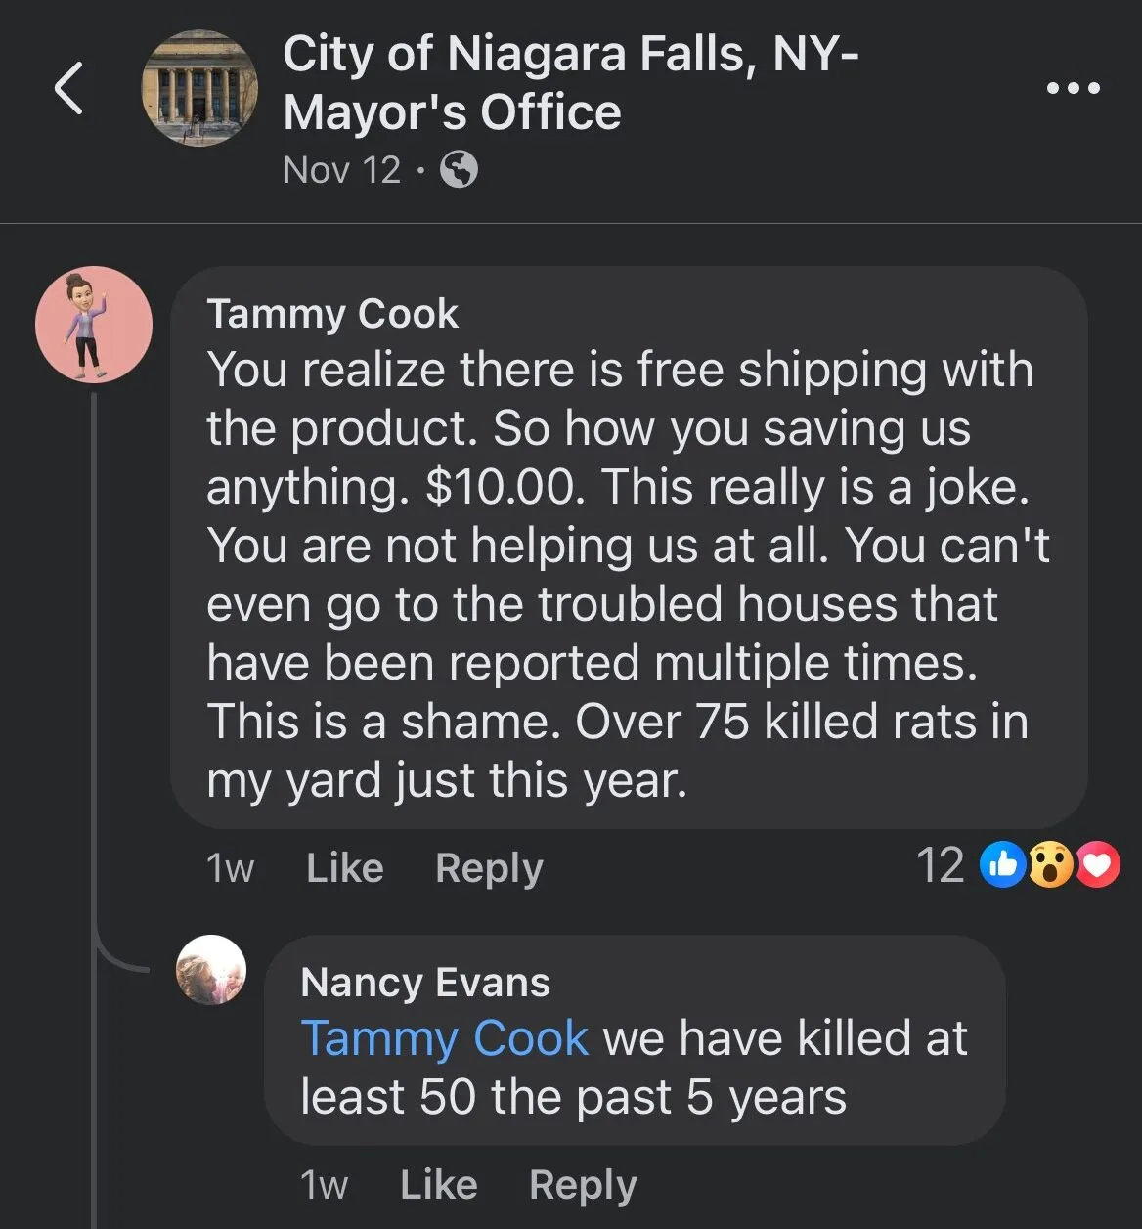Open Nancy Evans's name above her reply

[425, 982]
